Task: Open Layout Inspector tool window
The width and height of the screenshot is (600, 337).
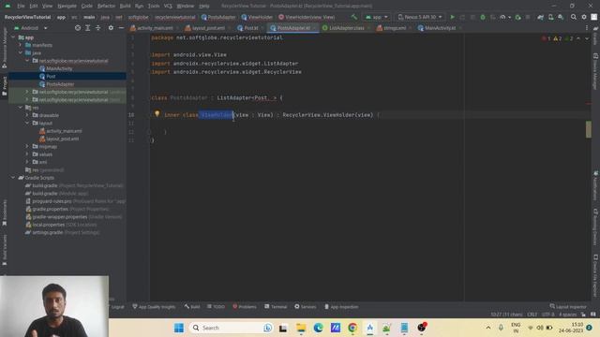Action: [568, 306]
